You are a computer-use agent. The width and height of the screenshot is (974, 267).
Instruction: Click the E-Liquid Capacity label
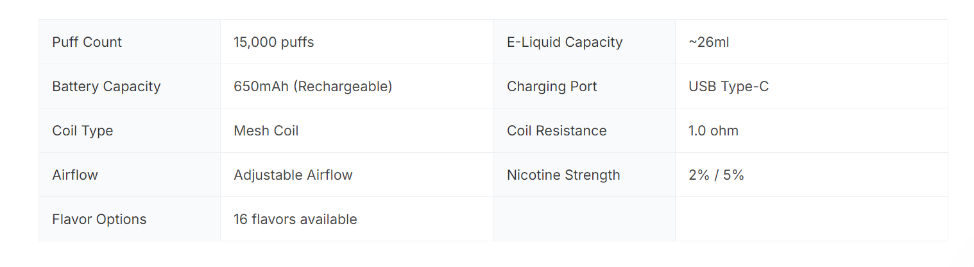click(x=565, y=42)
